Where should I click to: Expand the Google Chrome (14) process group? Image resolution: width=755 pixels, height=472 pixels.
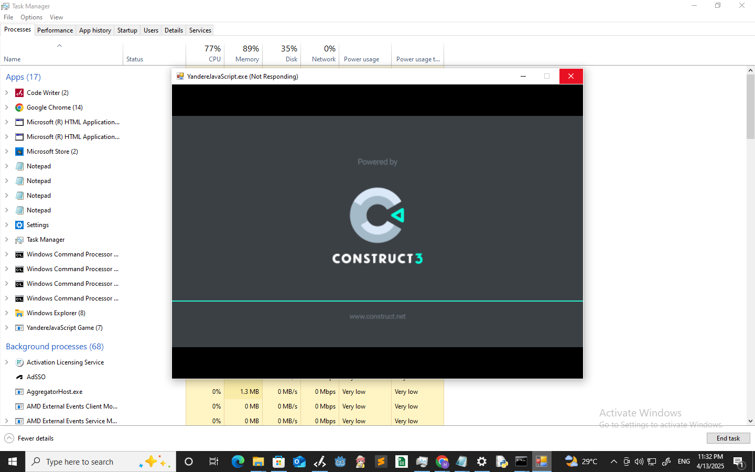coord(7,108)
